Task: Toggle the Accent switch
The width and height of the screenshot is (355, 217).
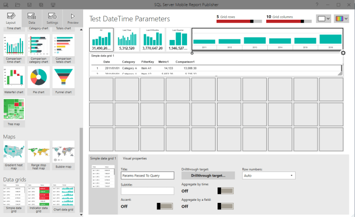Action: [165, 206]
